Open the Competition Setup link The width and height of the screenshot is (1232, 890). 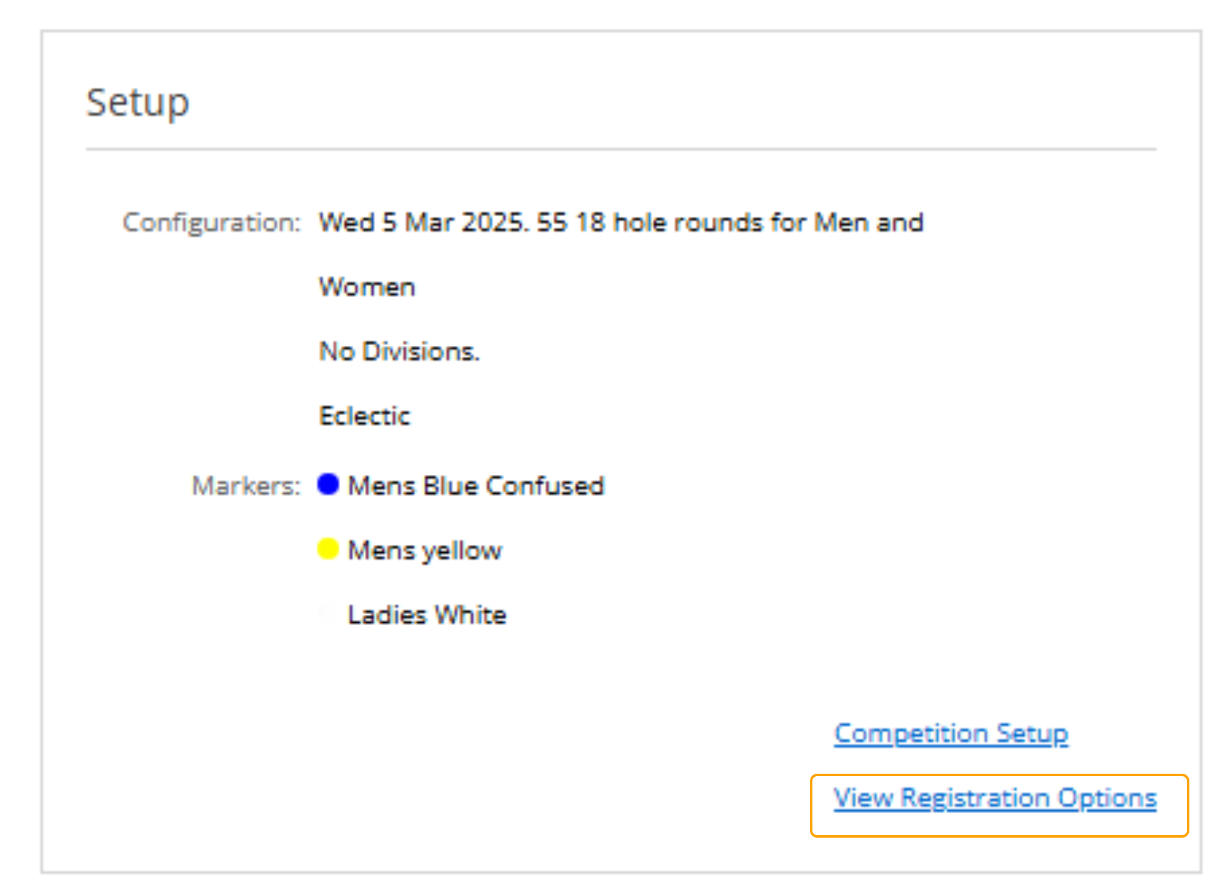951,734
